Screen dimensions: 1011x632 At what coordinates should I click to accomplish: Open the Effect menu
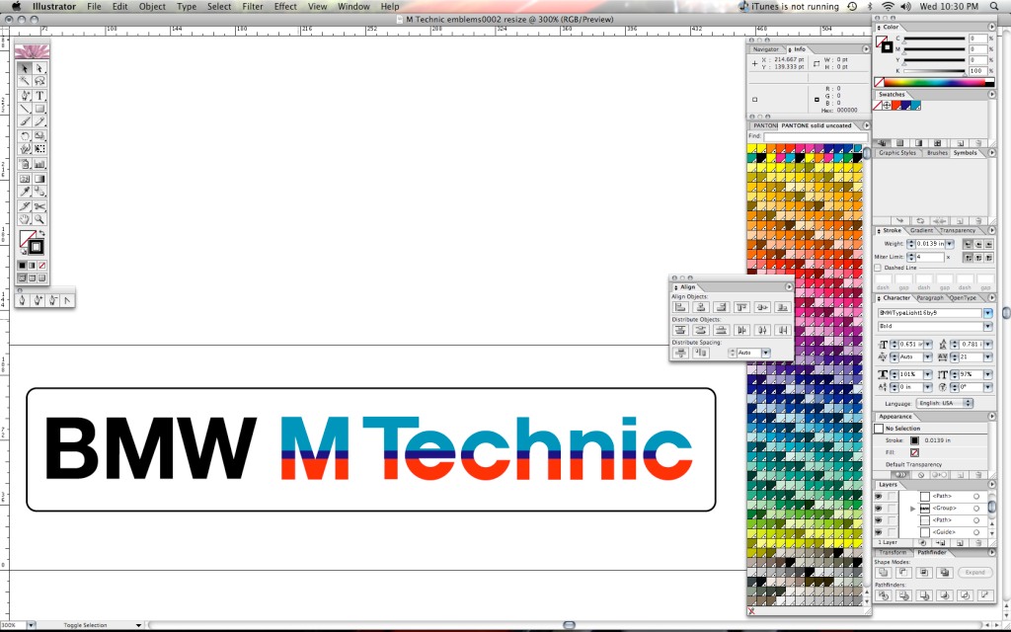coord(285,7)
